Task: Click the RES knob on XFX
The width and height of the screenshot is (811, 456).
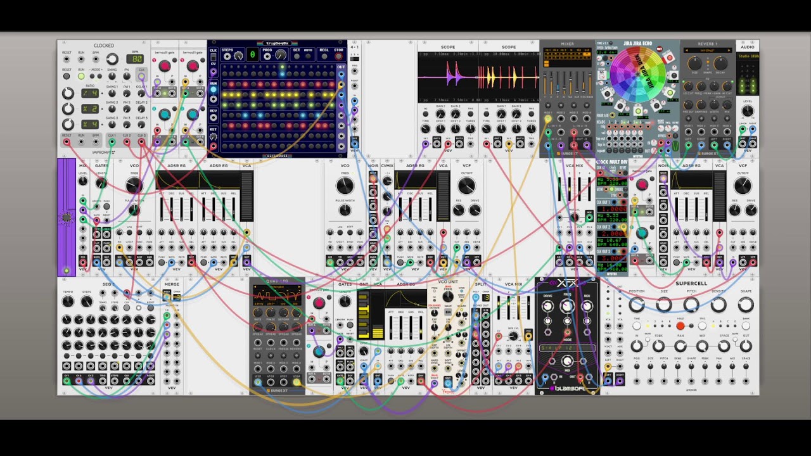Action: pos(587,307)
